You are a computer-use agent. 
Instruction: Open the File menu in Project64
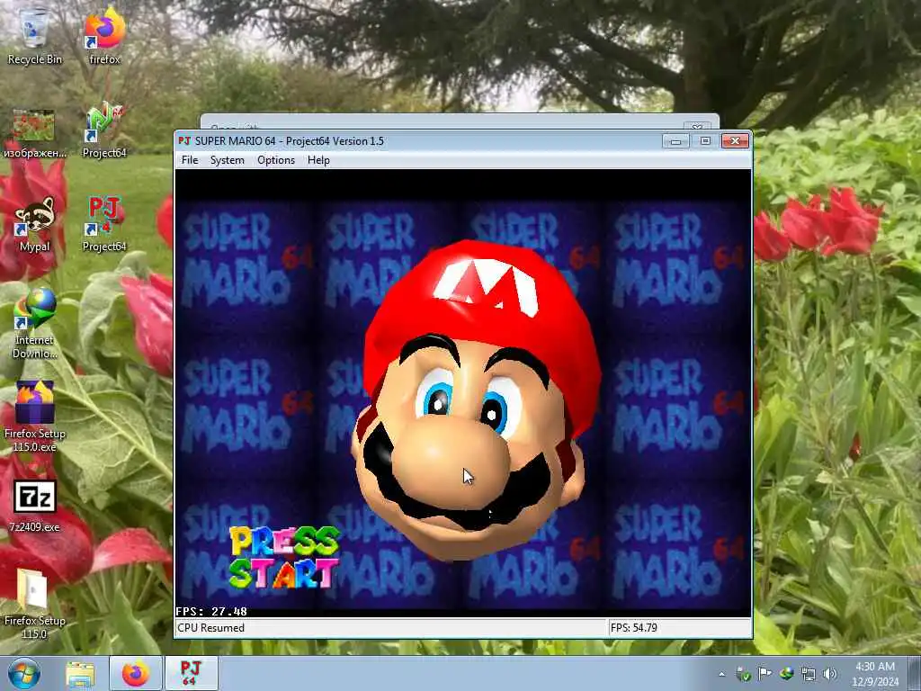pos(190,160)
